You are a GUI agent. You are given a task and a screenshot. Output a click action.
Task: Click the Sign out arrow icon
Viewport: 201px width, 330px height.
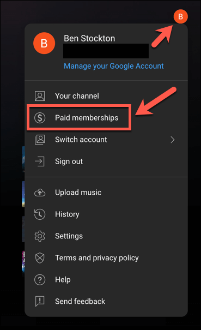click(x=40, y=161)
